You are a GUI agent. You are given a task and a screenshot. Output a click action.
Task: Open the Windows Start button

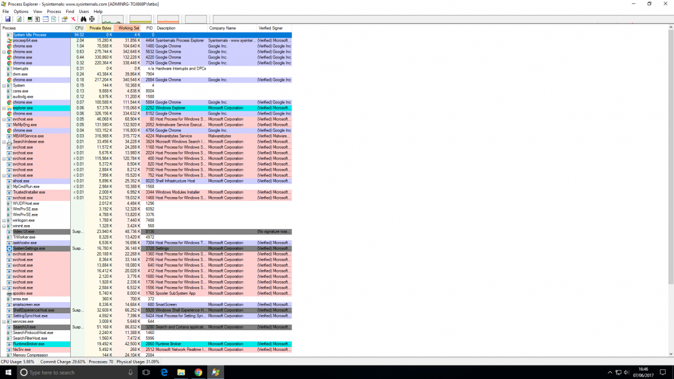[x=8, y=372]
